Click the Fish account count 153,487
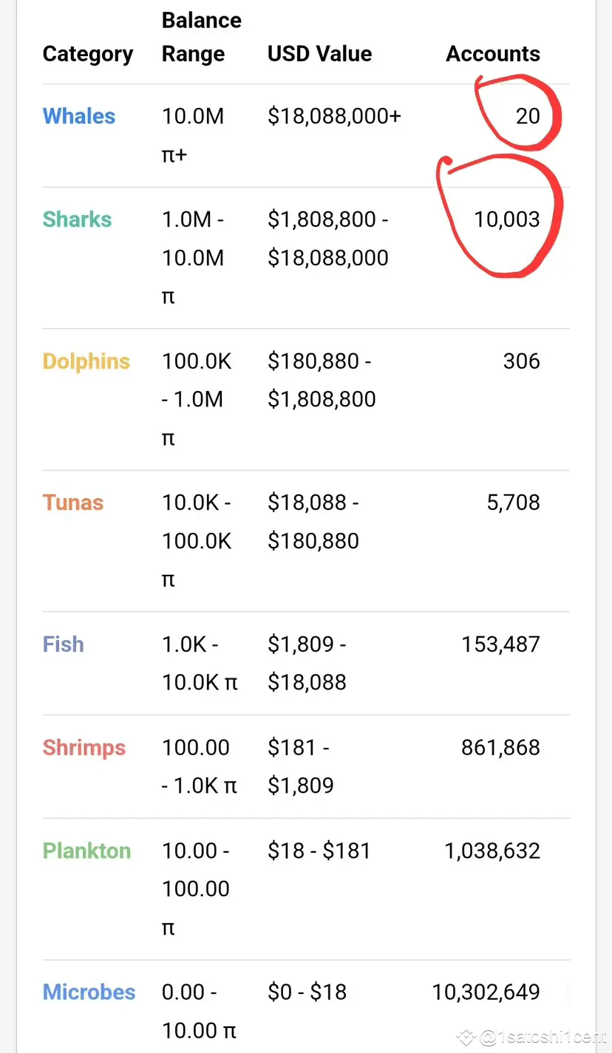The height and width of the screenshot is (1053, 612). pos(500,644)
